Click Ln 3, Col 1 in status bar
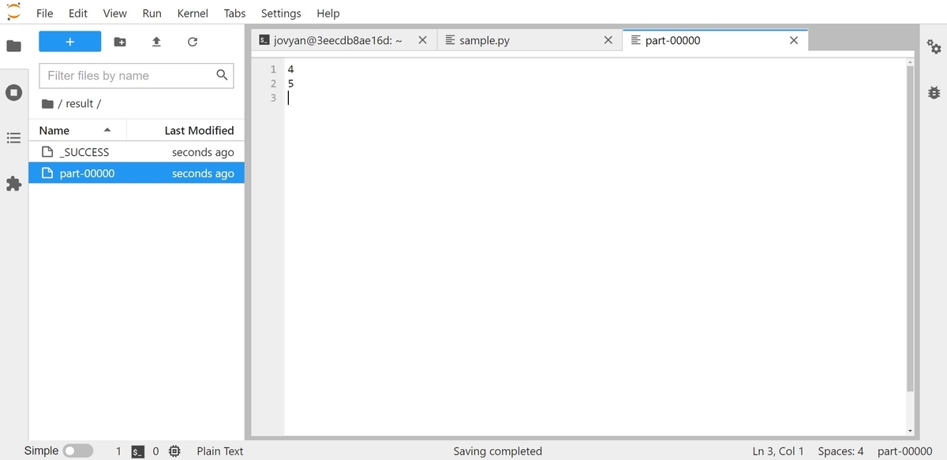The height and width of the screenshot is (460, 947). point(778,451)
